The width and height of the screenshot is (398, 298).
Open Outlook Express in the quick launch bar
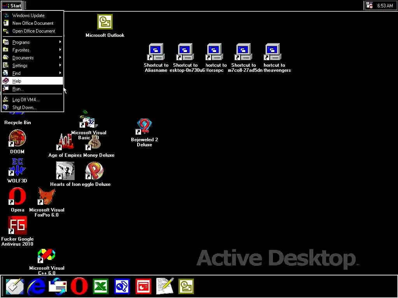58,287
